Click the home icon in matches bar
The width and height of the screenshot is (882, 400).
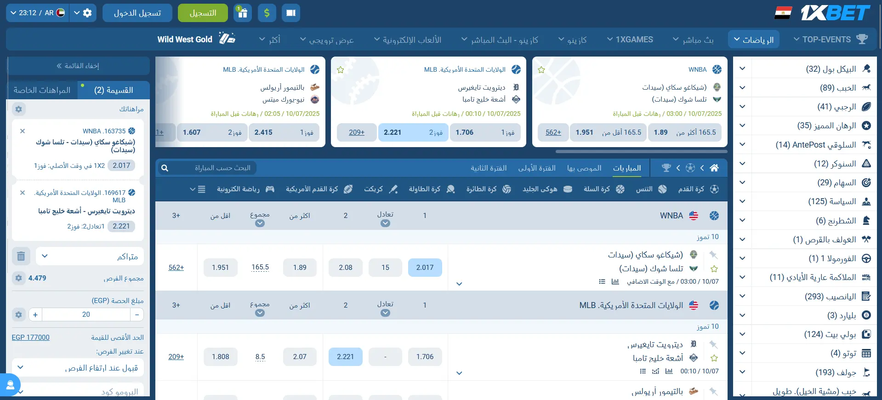(714, 168)
